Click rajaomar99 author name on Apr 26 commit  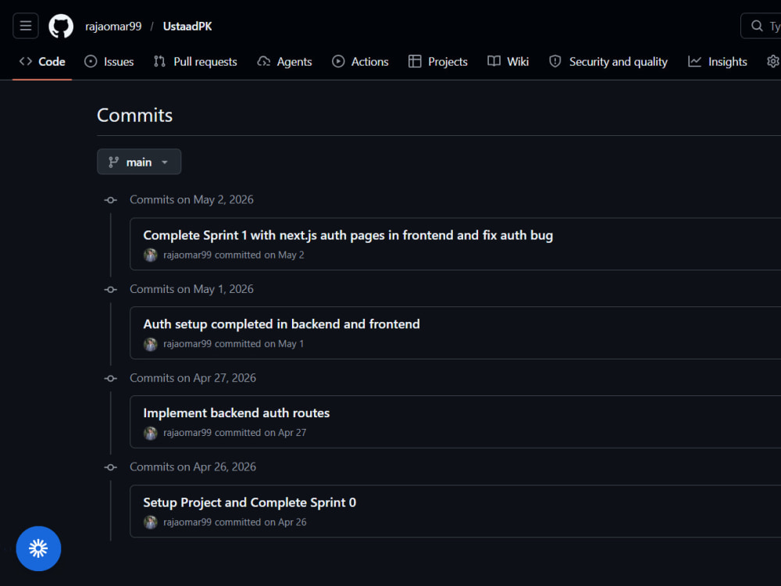coord(187,522)
